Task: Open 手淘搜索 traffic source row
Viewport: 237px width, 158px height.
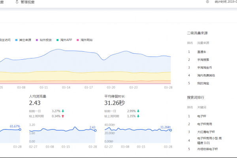Action: click(203, 60)
